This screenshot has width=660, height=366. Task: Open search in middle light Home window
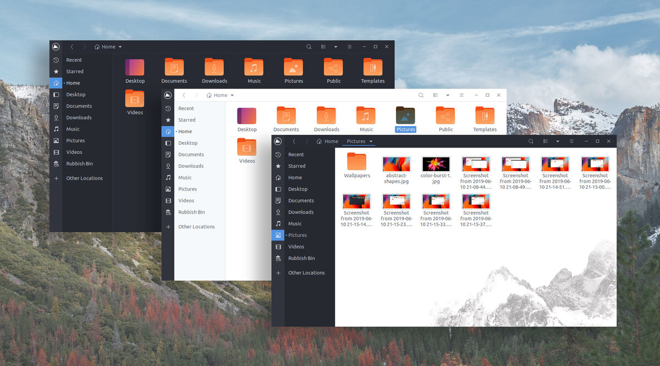[x=421, y=95]
